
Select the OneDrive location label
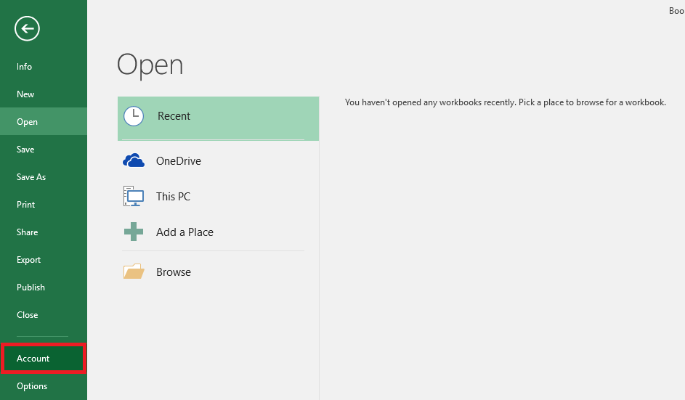coord(179,160)
